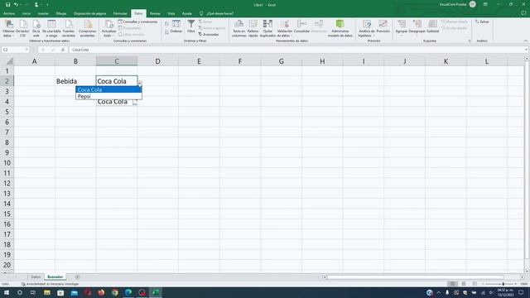Image resolution: width=530 pixels, height=298 pixels.
Task: Open Conexiones existentes
Action: pyautogui.click(x=88, y=28)
